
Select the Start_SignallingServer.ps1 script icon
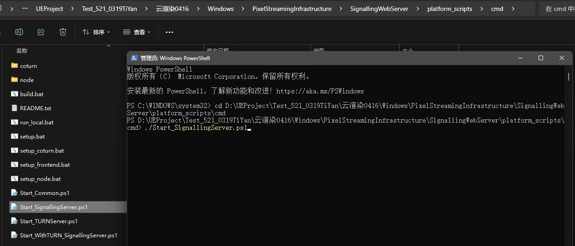coord(14,207)
